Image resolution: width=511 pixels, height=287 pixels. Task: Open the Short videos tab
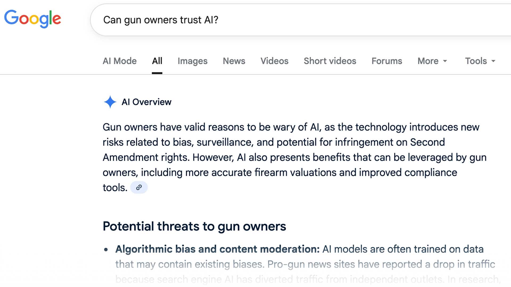tap(330, 61)
